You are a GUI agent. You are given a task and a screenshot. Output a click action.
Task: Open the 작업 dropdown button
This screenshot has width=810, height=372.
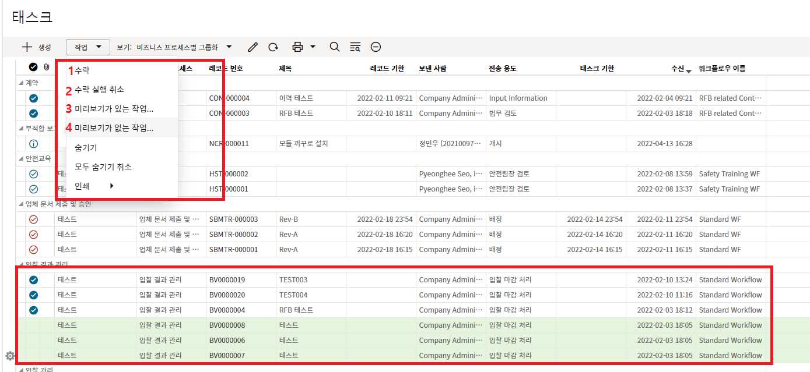[x=87, y=47]
